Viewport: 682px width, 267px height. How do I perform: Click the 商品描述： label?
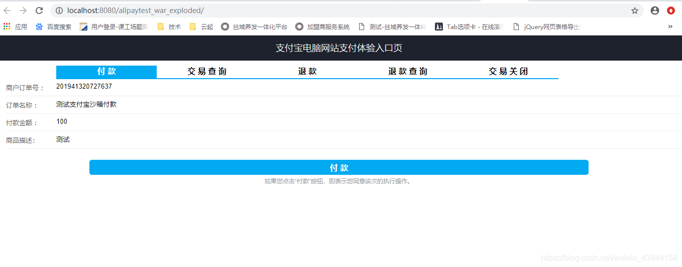[x=21, y=140]
